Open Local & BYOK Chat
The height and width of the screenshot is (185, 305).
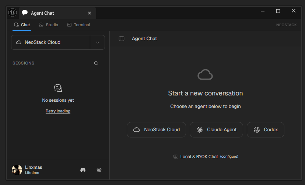tap(199, 157)
